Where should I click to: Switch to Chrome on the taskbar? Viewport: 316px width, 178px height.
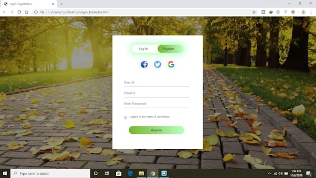(152, 173)
